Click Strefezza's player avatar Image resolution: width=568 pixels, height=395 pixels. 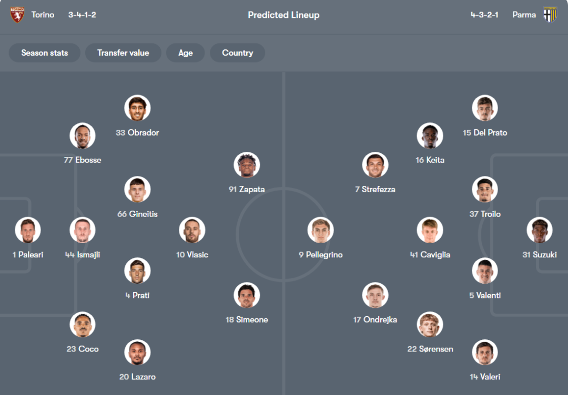[375, 165]
